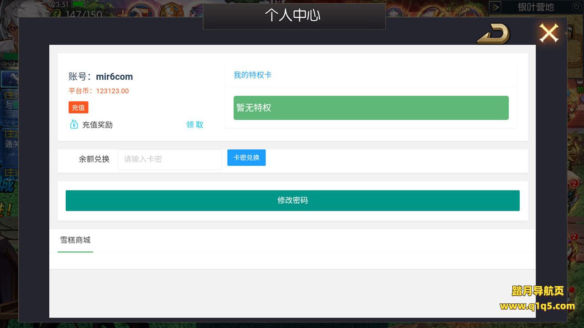The height and width of the screenshot is (328, 584).
Task: Click the stamina 147/150 energy indicator
Action: [78, 14]
